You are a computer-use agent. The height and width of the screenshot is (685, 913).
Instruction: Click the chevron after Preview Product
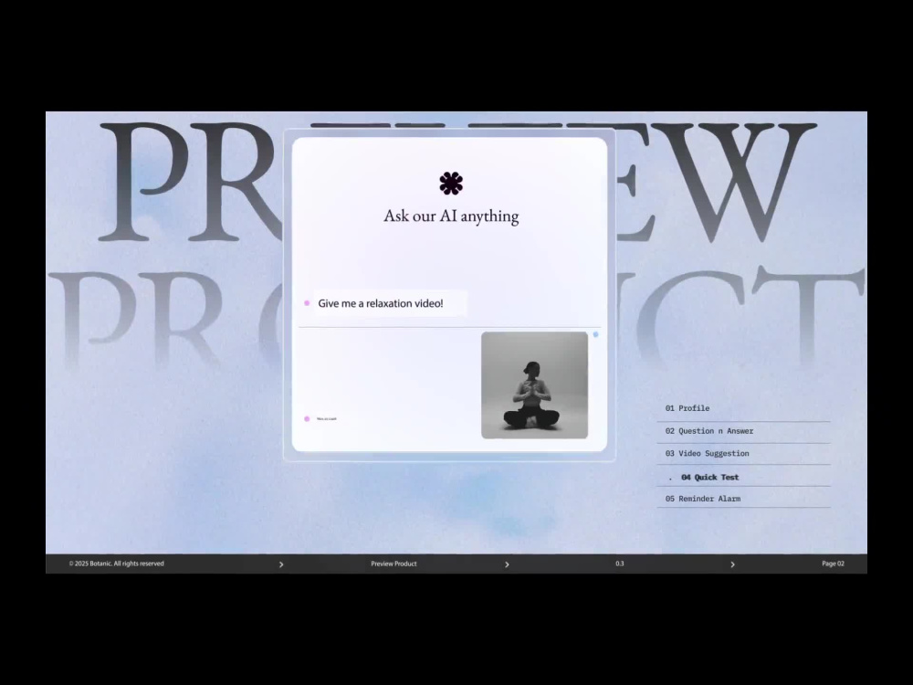(507, 564)
